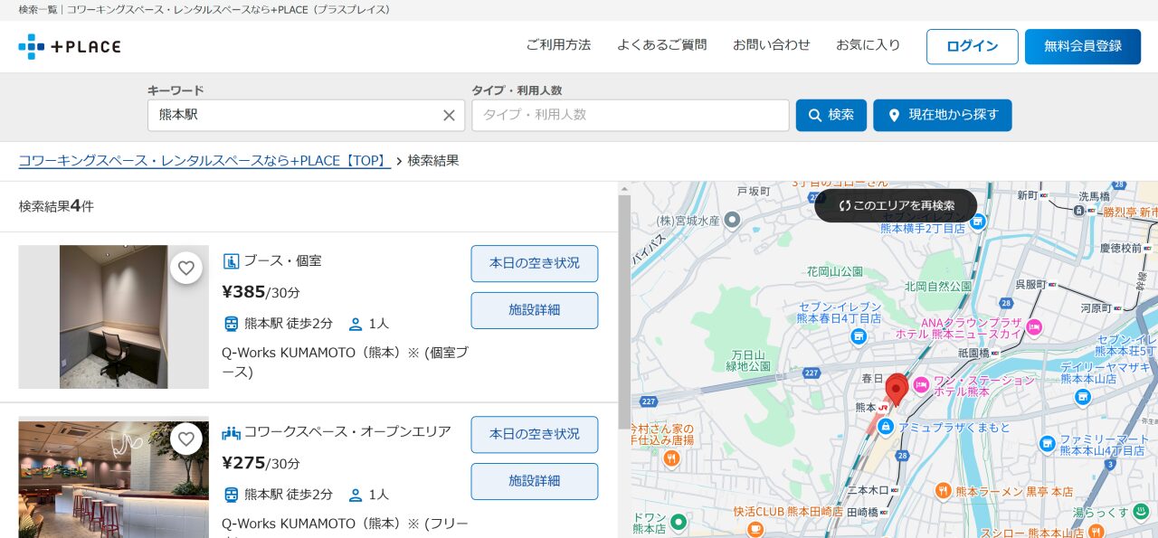Click the 湯らっくす hot spring marker
1158x538 pixels.
pyautogui.click(x=1143, y=512)
